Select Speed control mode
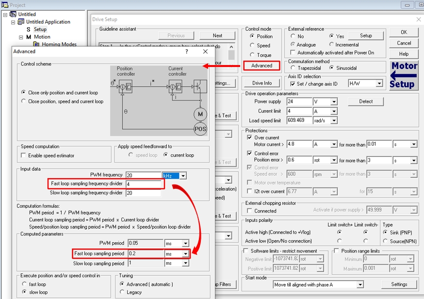 [x=252, y=45]
